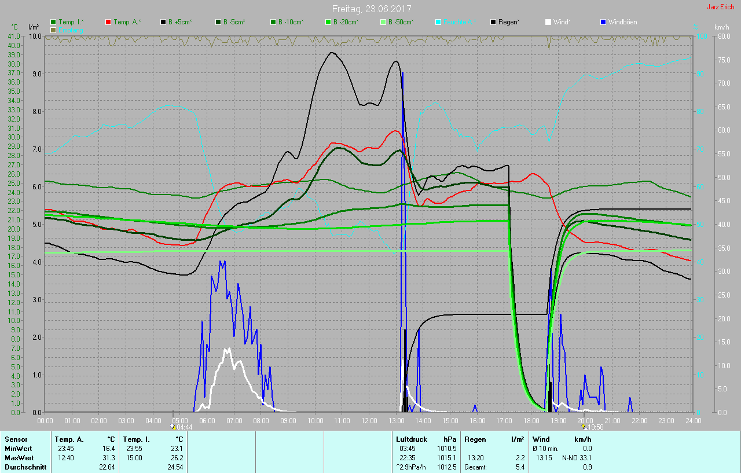741x473 pixels.
Task: Click the minimum pressure value 1010.5
Action: point(447,449)
